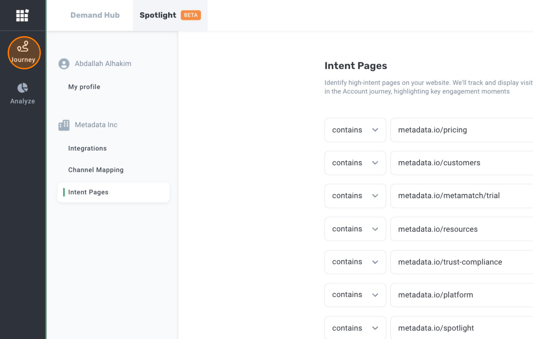Open the Channel Mapping settings page
This screenshot has width=533, height=339.
pos(96,170)
